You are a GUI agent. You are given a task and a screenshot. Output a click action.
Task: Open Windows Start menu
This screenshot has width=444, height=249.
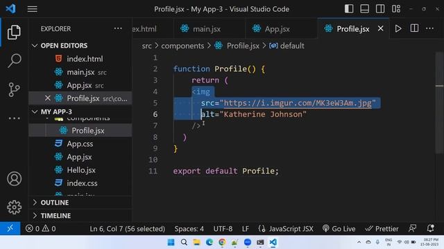point(171,242)
